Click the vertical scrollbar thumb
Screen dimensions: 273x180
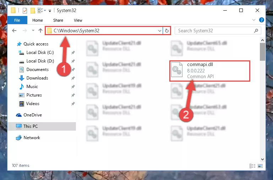(x=262, y=52)
